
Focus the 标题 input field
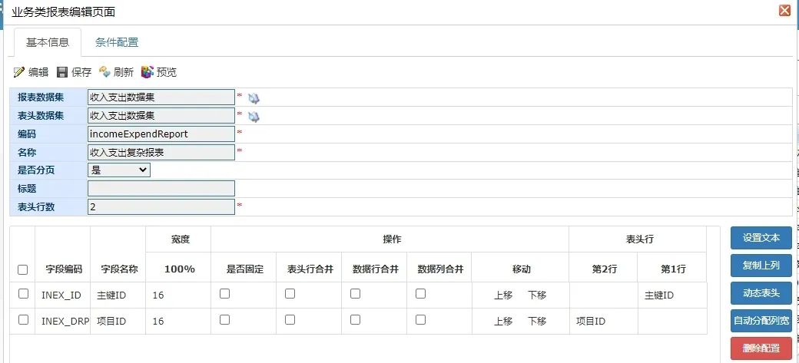pos(161,189)
